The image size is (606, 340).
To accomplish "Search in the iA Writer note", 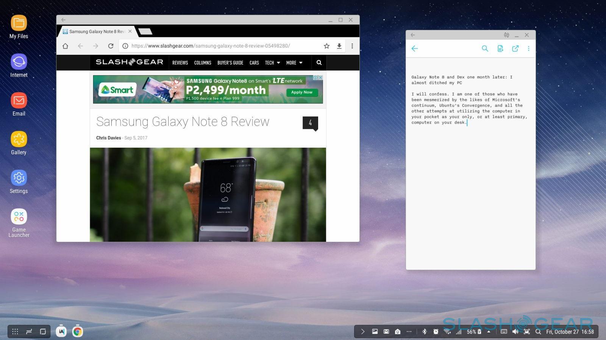I will [485, 49].
